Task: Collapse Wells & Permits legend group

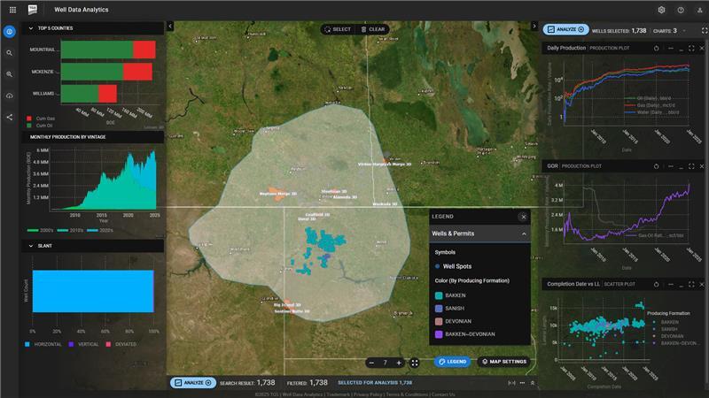Action: point(524,233)
